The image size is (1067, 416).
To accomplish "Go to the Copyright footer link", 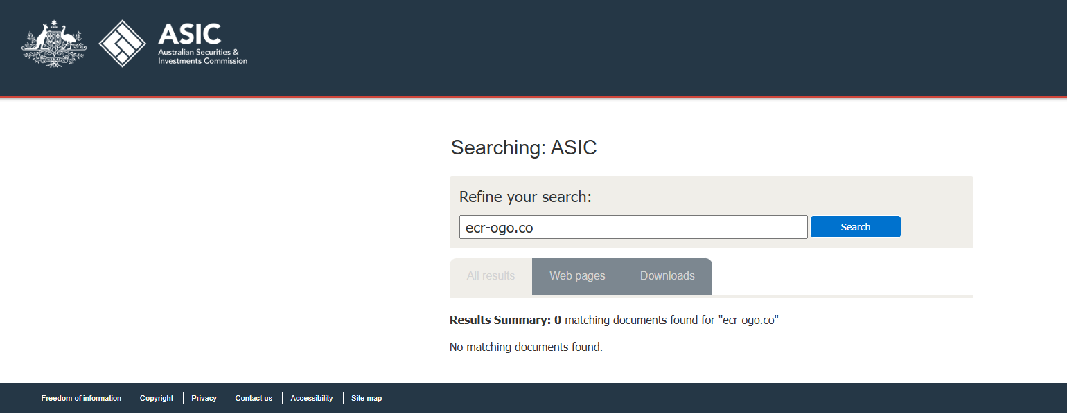I will (x=157, y=398).
